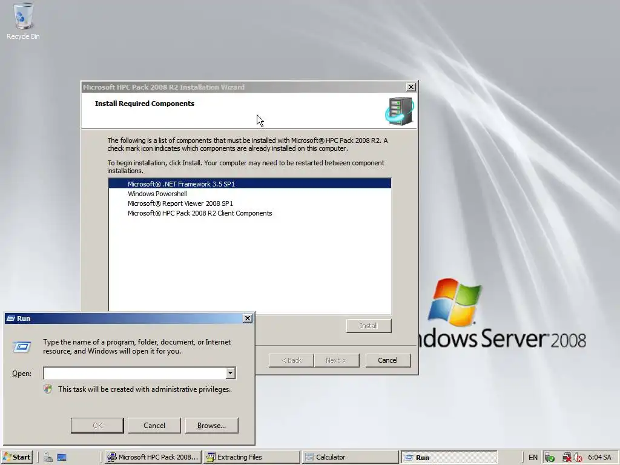This screenshot has height=465, width=620.
Task: Close the HPC Pack Installation Wizard window
Action: click(411, 87)
